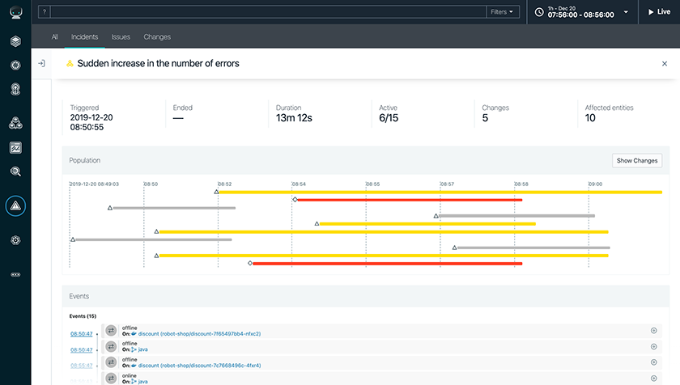Click the swap icon of 08:50:47 java event

[111, 346]
